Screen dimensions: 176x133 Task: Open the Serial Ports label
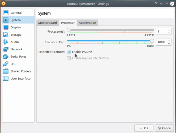click(x=18, y=57)
